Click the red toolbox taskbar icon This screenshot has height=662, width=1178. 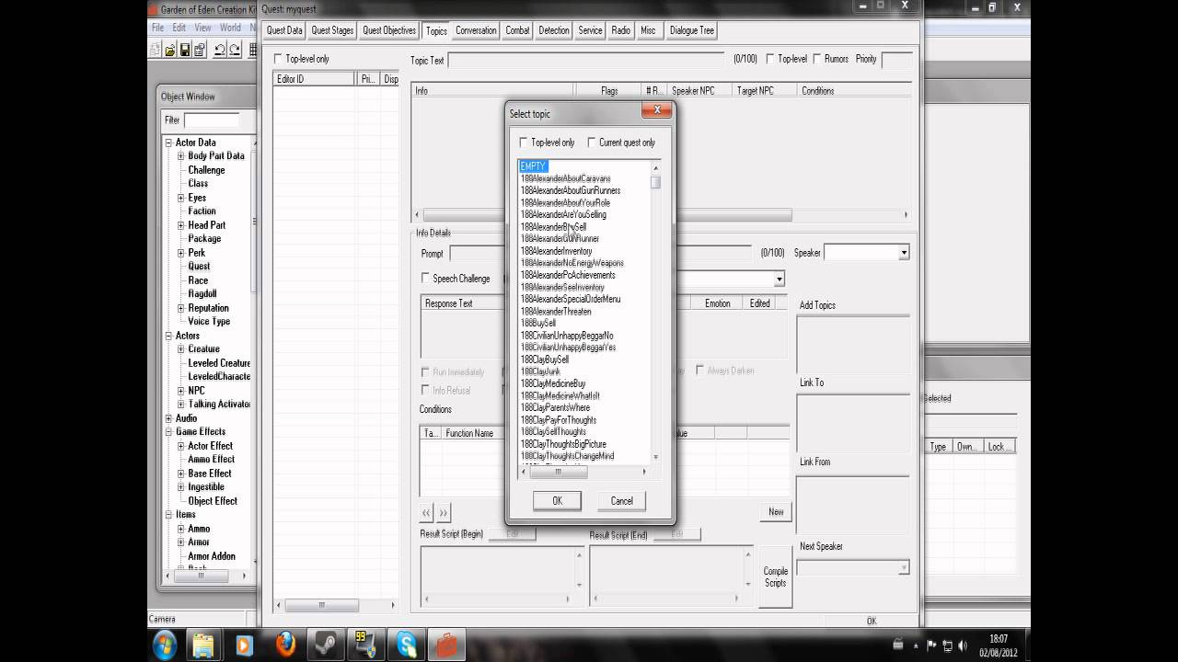[x=446, y=645]
